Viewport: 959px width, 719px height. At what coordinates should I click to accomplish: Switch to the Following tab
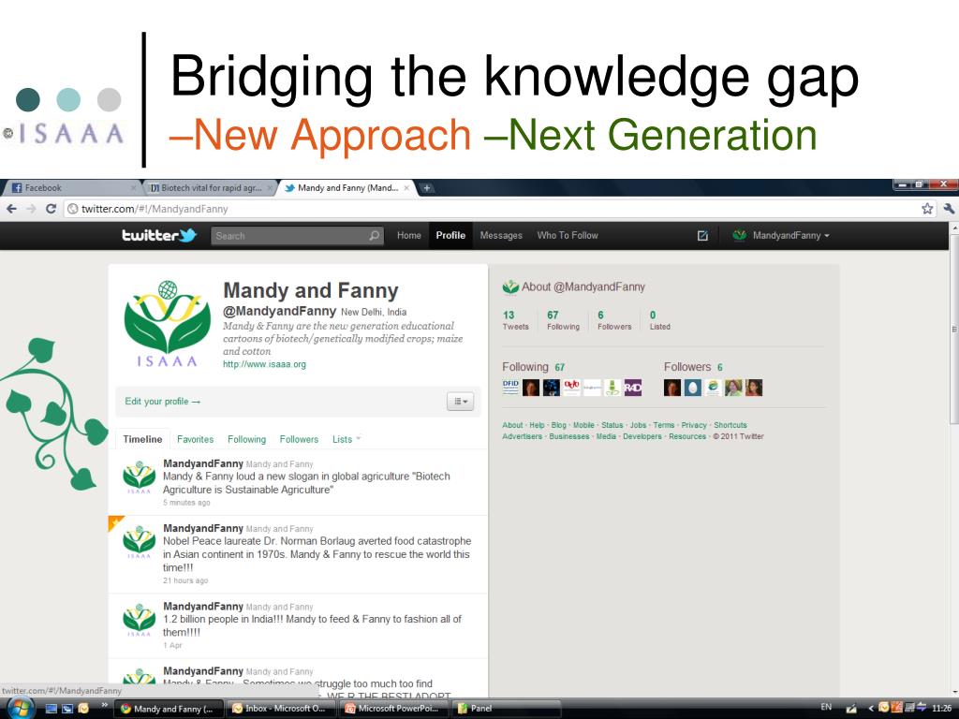point(246,439)
